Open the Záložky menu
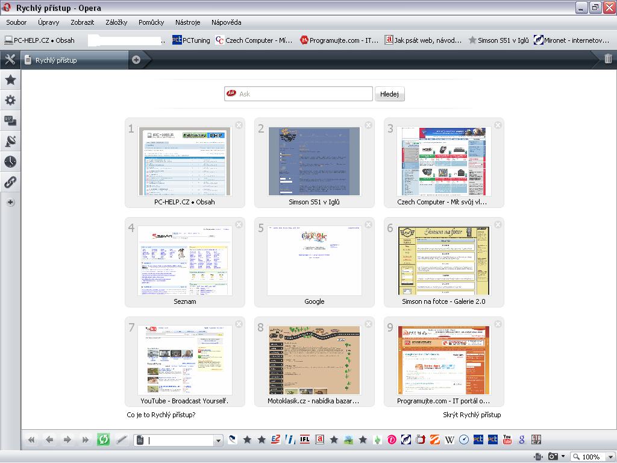This screenshot has height=463, width=617. click(116, 22)
